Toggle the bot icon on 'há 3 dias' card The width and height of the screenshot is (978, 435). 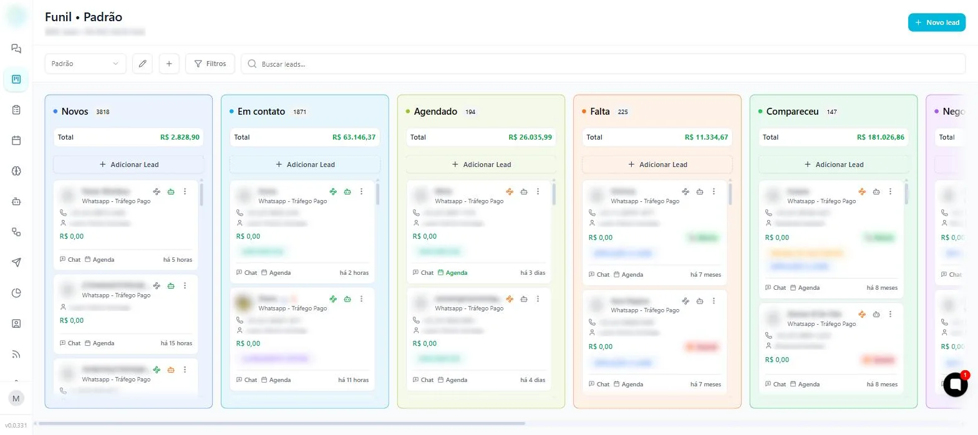point(524,191)
